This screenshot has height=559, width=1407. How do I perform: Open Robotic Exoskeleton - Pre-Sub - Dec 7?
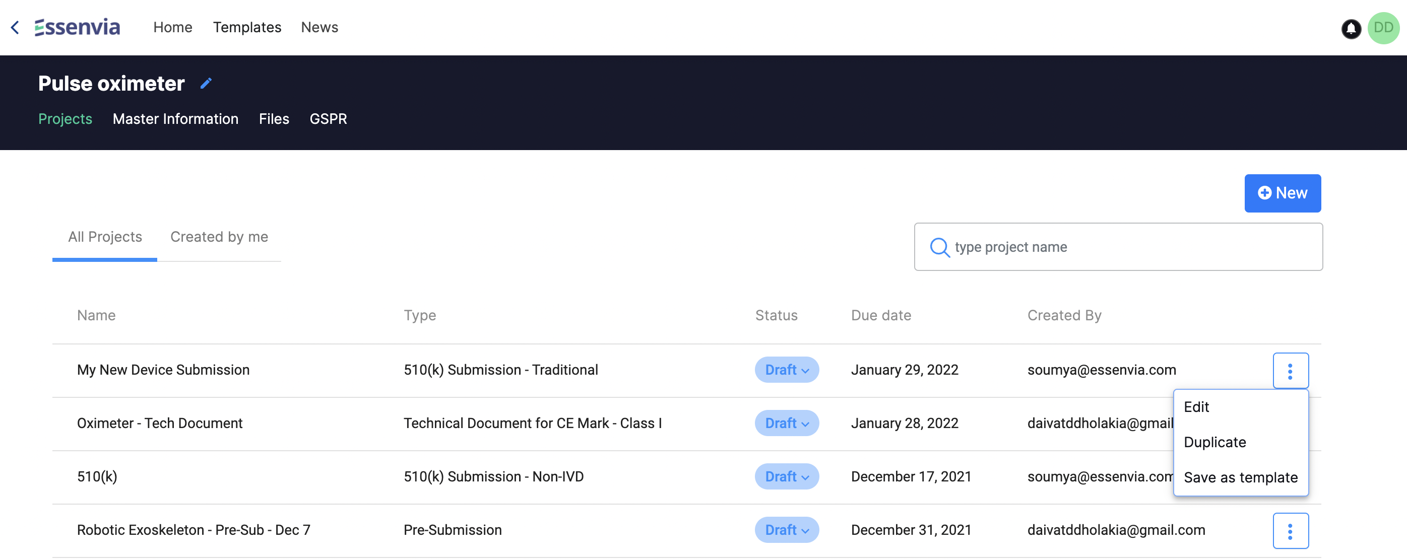(194, 531)
